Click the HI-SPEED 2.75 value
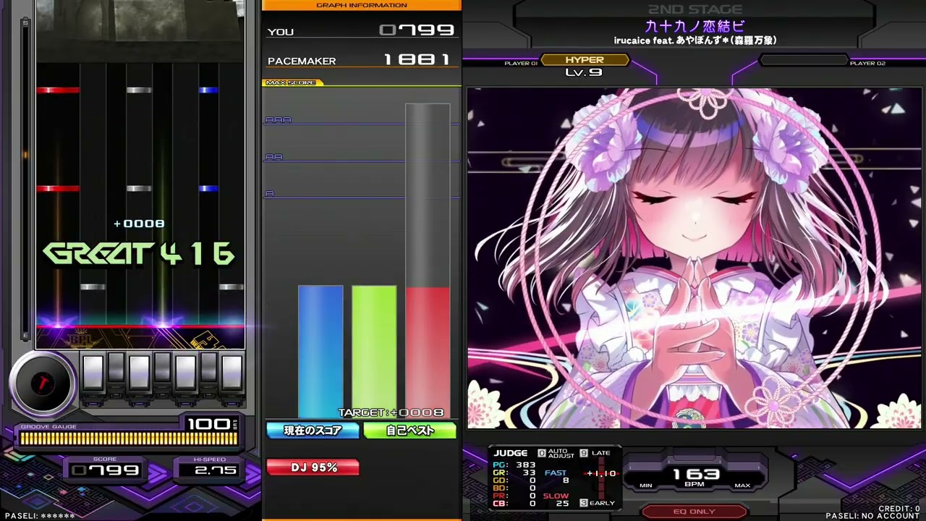 click(216, 470)
